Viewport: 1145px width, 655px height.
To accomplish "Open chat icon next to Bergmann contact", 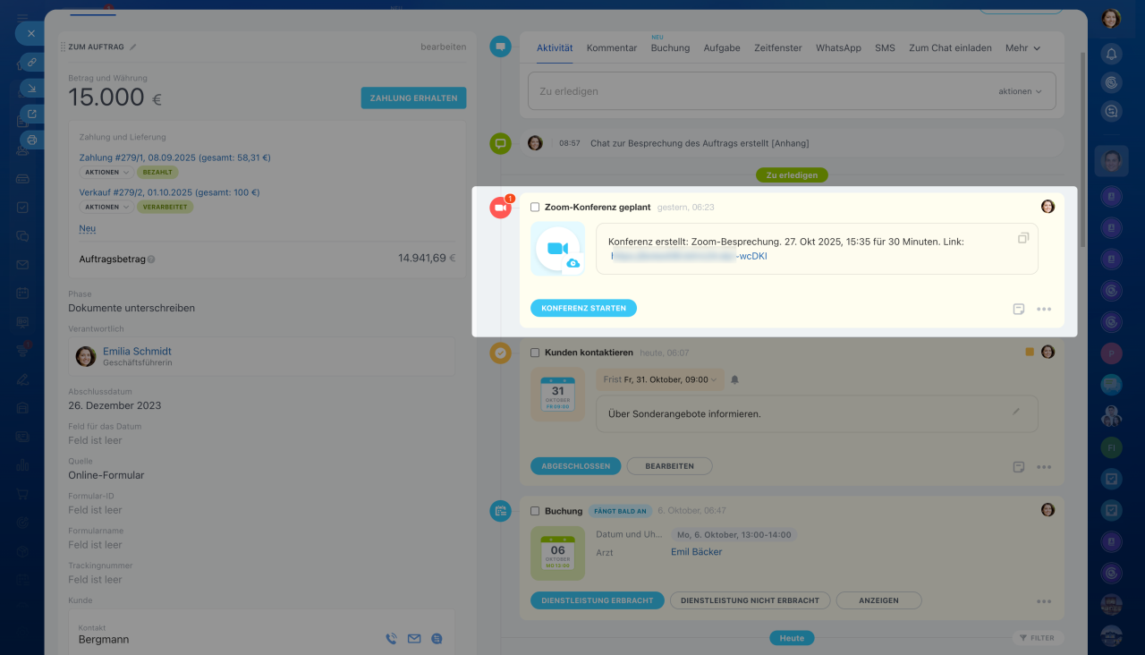I will tap(437, 639).
